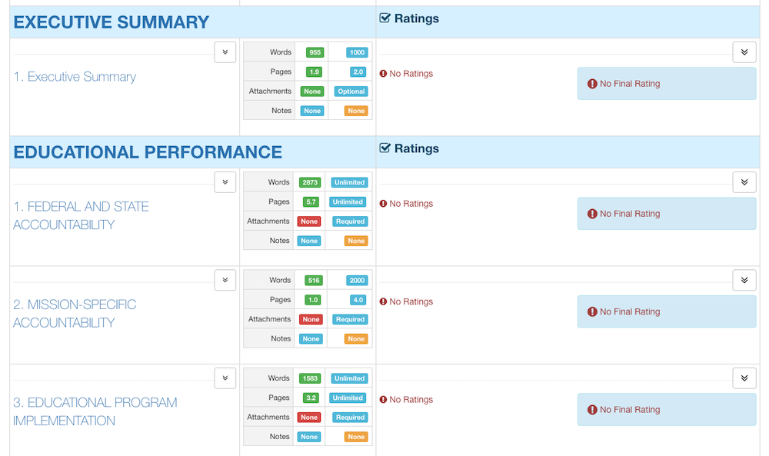The image size is (769, 456).
Task: Expand the Executive Summary section chevron
Action: click(225, 52)
